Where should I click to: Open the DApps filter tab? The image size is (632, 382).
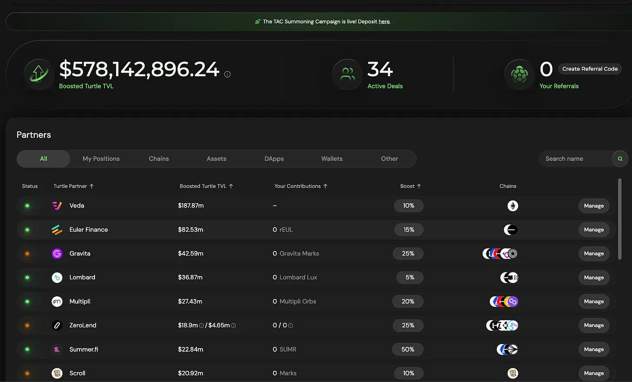pyautogui.click(x=274, y=159)
